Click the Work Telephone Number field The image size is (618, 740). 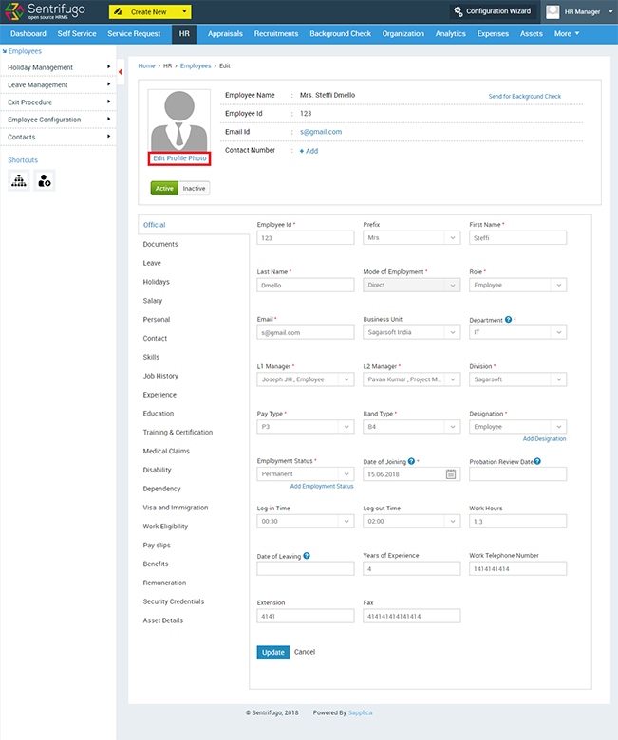(x=518, y=568)
